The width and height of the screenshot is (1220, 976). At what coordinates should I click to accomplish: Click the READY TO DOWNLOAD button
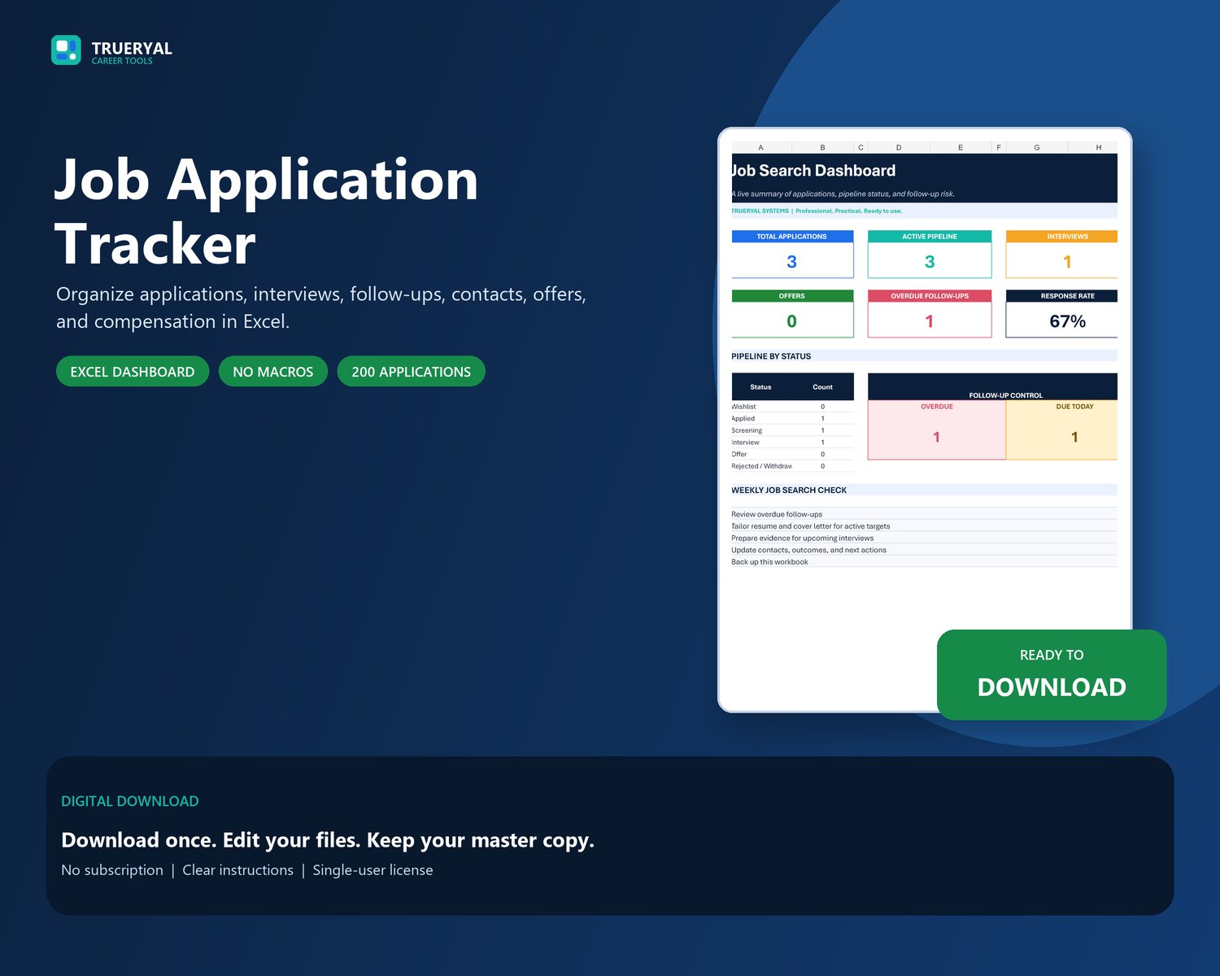click(1052, 674)
